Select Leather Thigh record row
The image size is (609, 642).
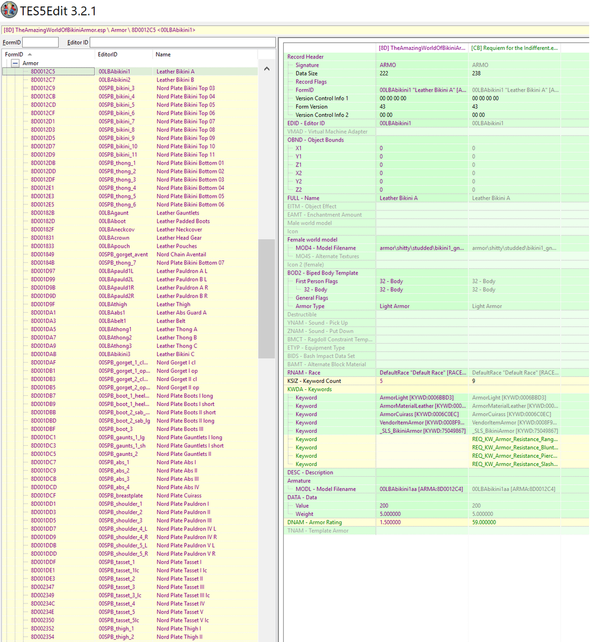point(130,304)
